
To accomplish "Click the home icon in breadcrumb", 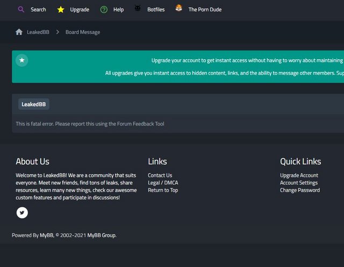I will point(19,32).
